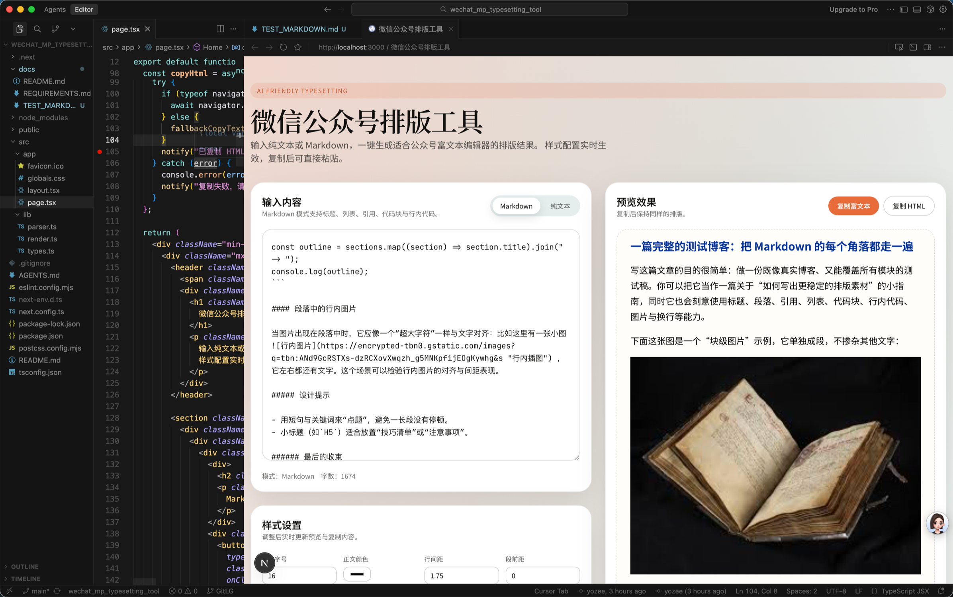The image size is (953, 597).
Task: Open the 正文颜色 color swatch
Action: point(357,574)
